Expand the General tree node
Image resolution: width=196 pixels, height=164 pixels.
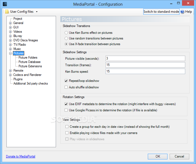click(x=10, y=23)
